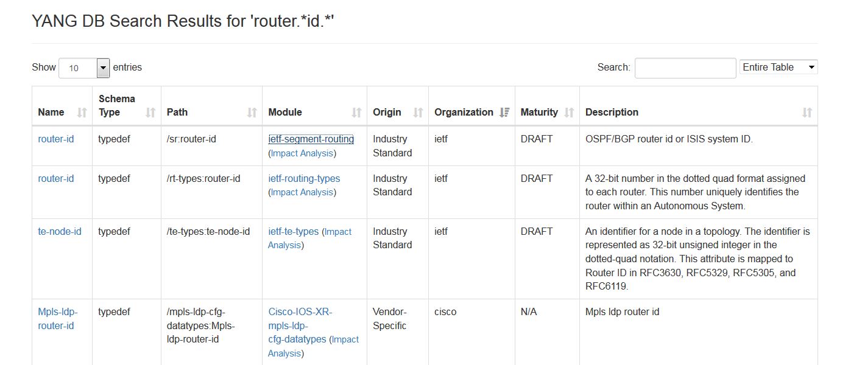Screen dimensions: 851x365
Task: Click Impact Analysis under ietf-routing-types
Action: (x=302, y=192)
